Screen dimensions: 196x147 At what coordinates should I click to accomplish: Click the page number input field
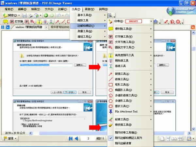click(x=89, y=139)
